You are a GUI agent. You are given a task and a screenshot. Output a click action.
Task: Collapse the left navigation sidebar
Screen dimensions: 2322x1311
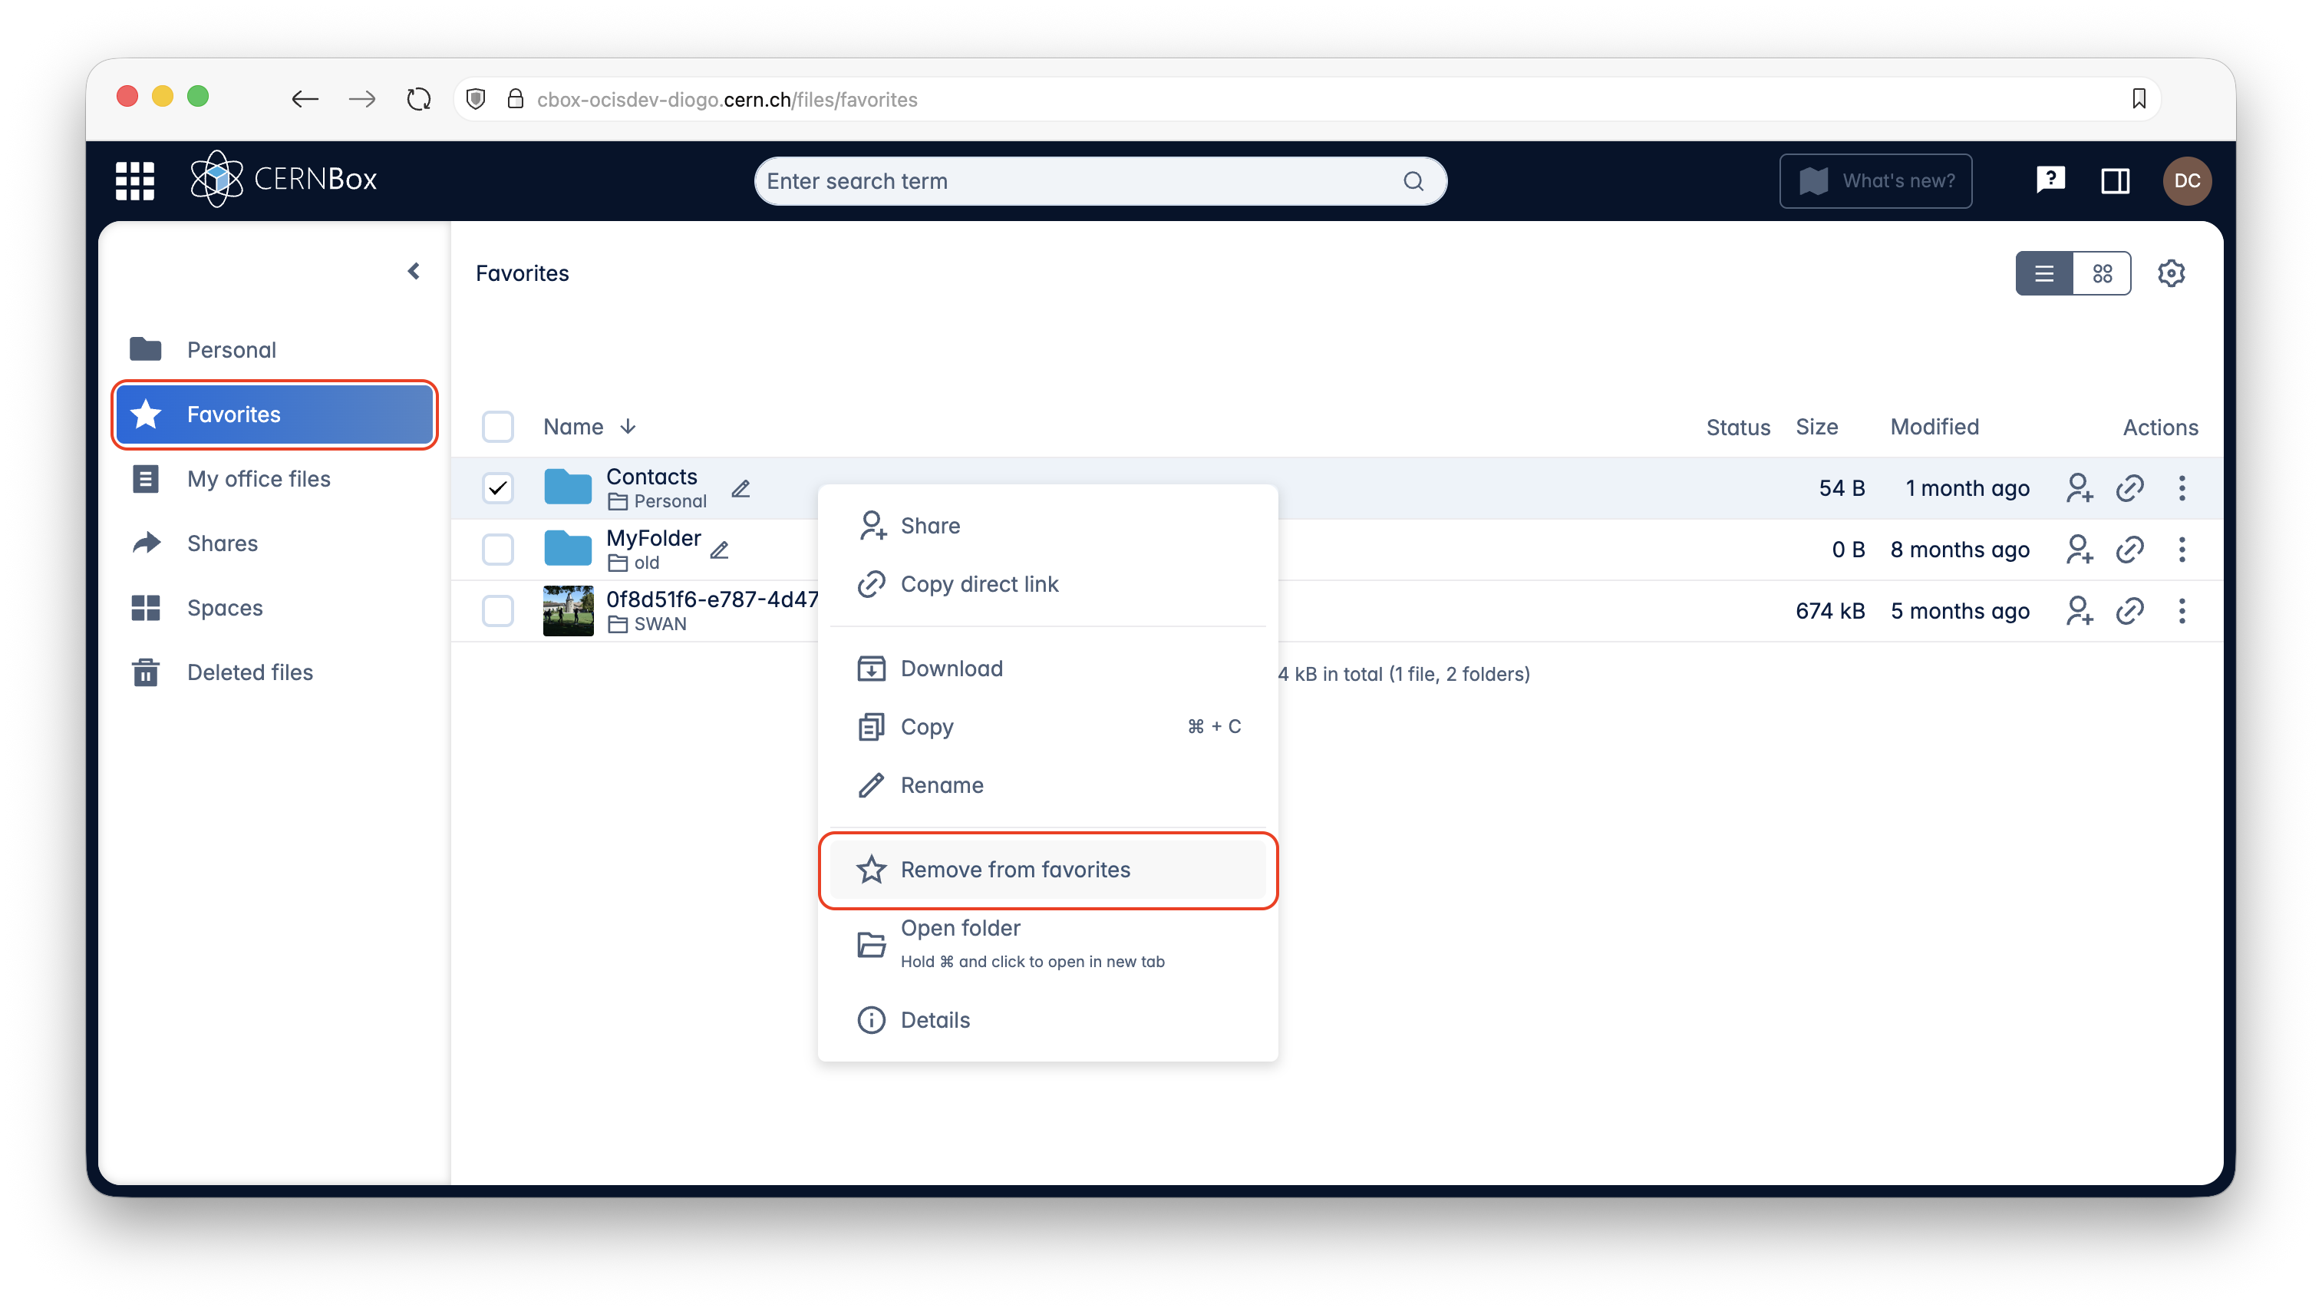pos(414,272)
